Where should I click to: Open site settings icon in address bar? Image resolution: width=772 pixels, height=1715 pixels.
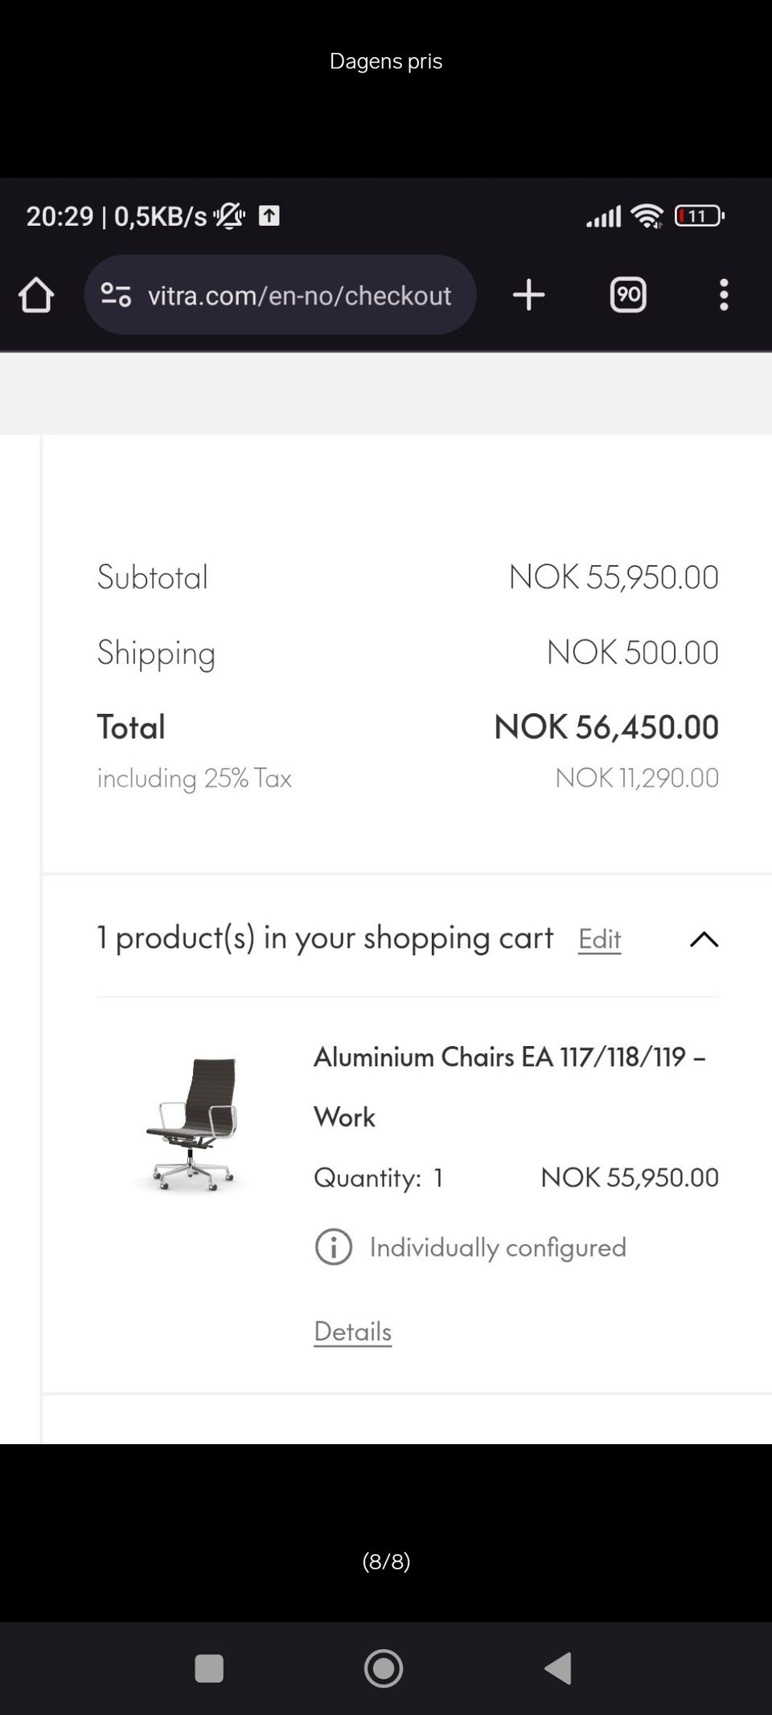coord(116,295)
